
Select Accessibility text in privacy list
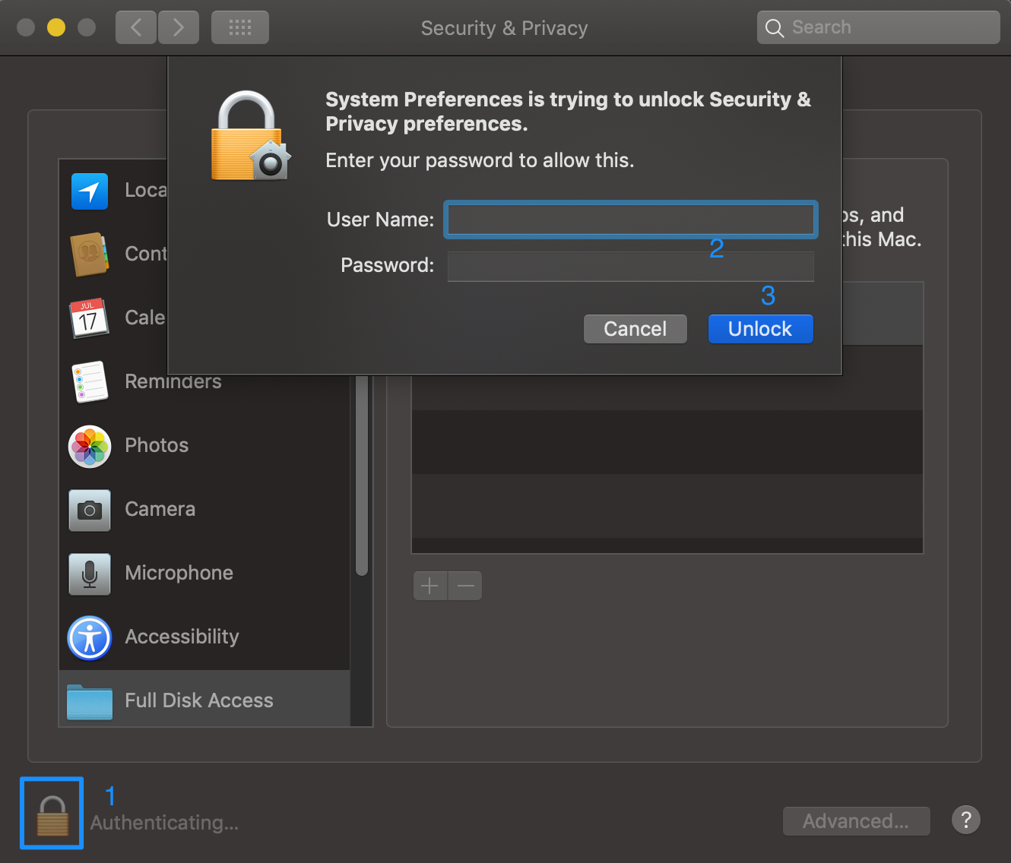click(x=182, y=637)
